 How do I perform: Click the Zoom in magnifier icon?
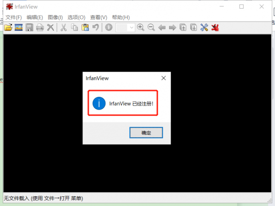141,28
